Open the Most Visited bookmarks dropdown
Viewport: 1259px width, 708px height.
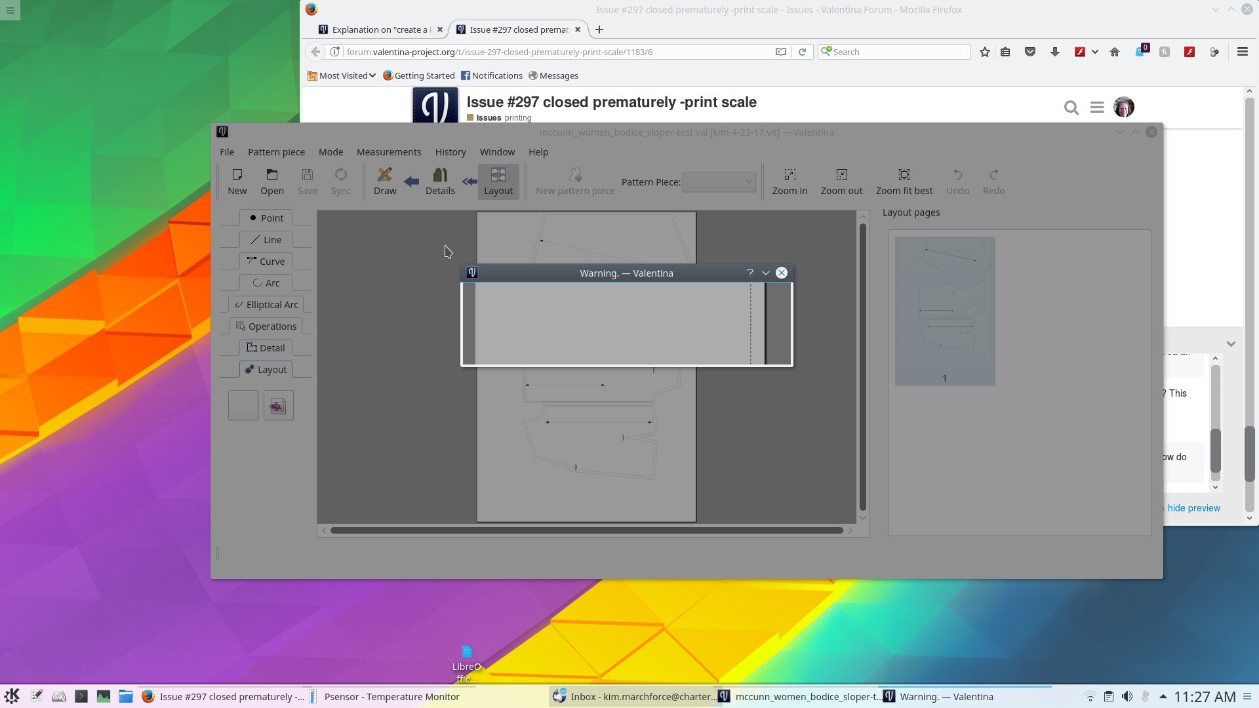point(342,76)
